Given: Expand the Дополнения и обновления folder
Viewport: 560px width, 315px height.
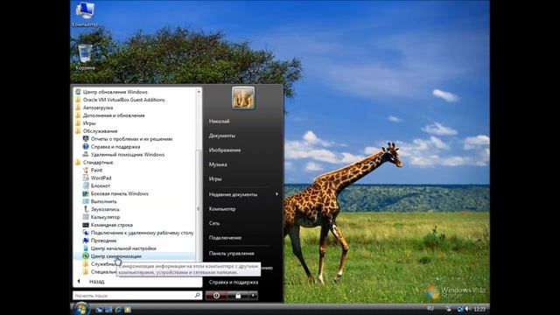Looking at the screenshot, I should 110,115.
